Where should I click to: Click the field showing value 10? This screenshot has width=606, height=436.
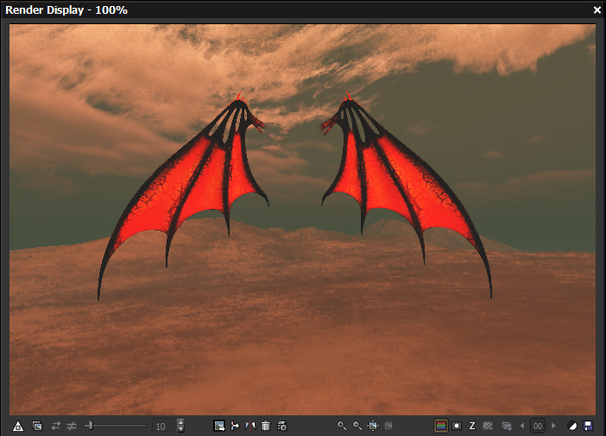pos(161,426)
